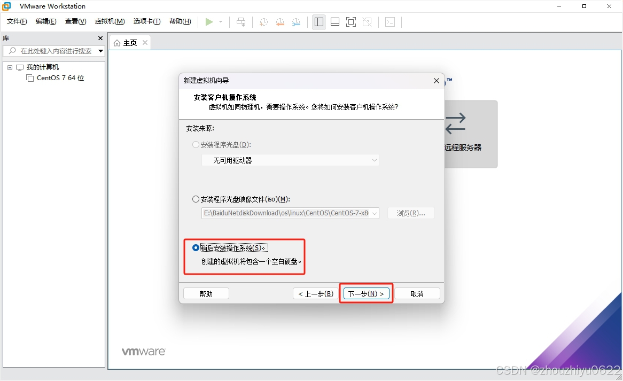
Task: Open the library search filter dropdown arrow
Action: point(100,51)
